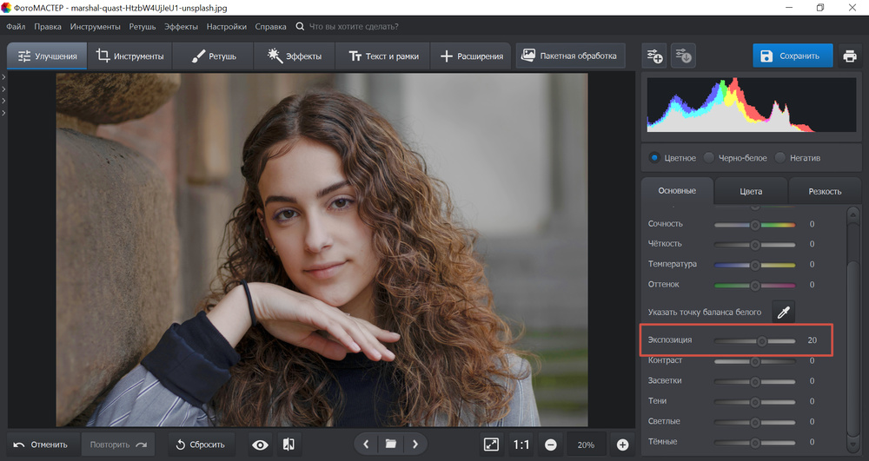Select the Черно-белое radio option

pos(709,158)
